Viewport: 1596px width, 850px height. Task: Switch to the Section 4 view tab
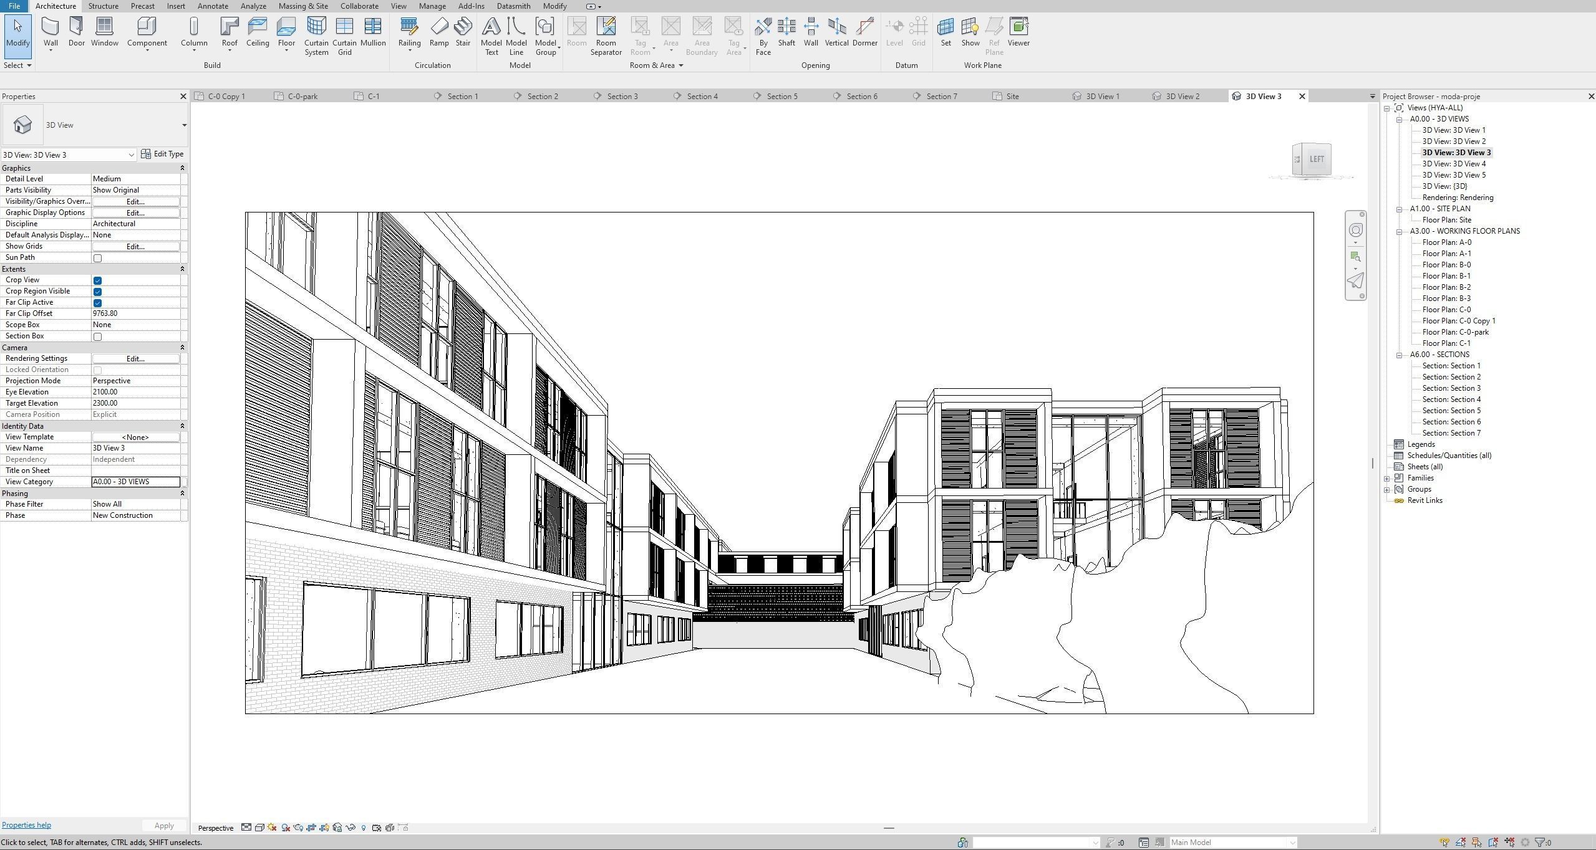[x=702, y=97]
